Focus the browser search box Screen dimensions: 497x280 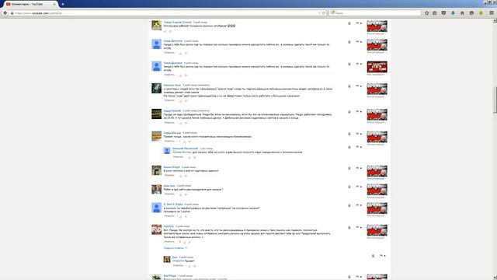pyautogui.click(x=375, y=13)
